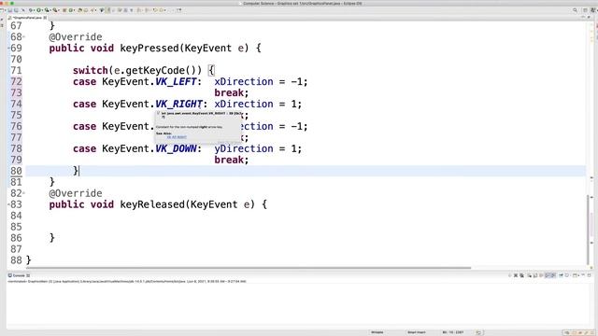
Task: Run the program with green Run icon
Action: [x=38, y=10]
